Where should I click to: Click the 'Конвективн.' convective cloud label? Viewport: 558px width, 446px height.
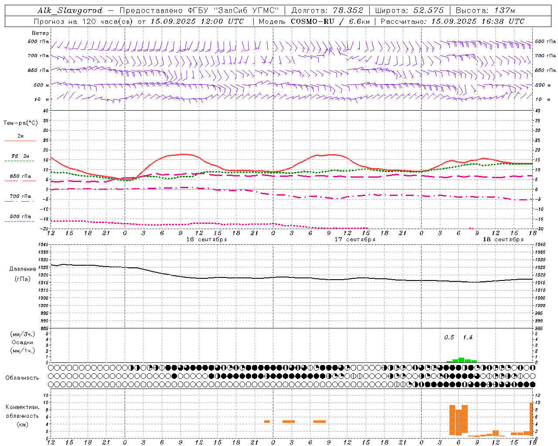[23, 407]
